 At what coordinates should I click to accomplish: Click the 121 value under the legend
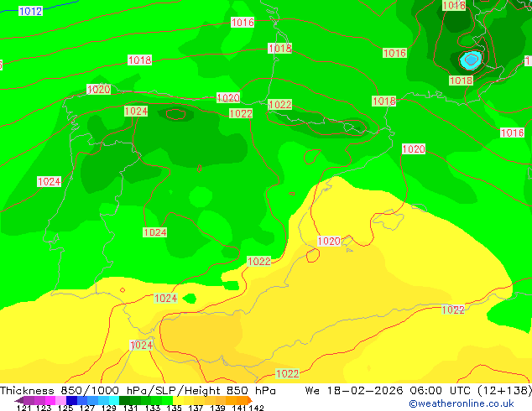click(x=23, y=408)
